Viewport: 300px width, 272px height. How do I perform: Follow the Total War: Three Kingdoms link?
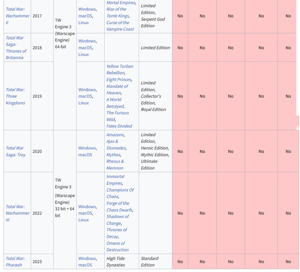[15, 96]
